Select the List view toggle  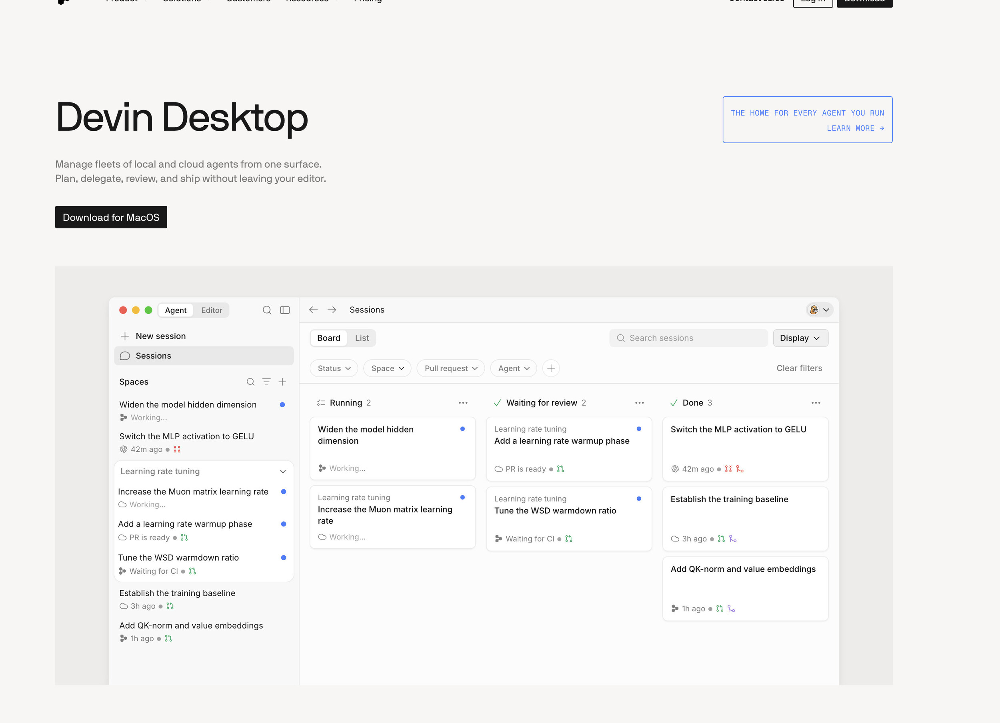click(x=362, y=338)
